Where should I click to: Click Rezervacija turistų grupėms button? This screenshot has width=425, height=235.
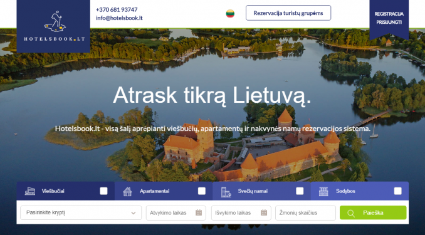[x=288, y=13]
